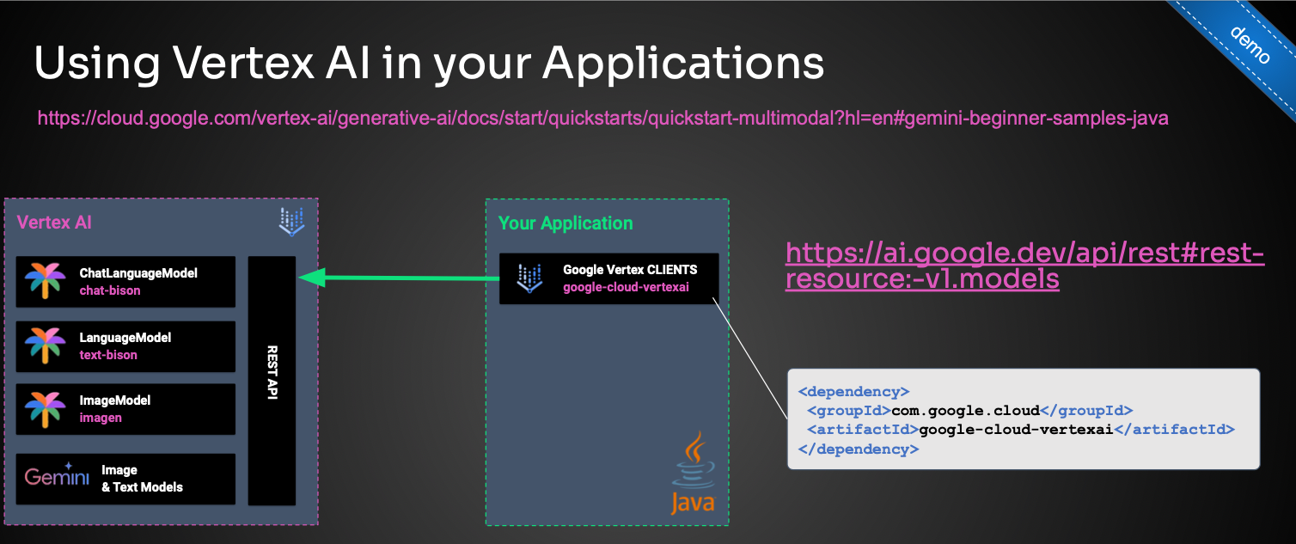Click the groupId 'com.google.cloud' in XML
This screenshot has height=544, width=1296.
click(x=965, y=410)
